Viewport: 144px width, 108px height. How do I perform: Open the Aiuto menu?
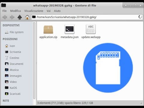[x=57, y=11]
